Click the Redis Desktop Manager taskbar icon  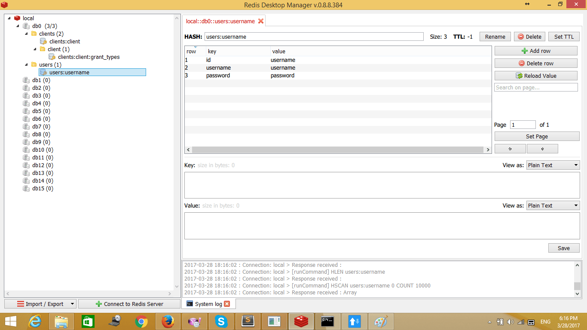click(x=301, y=321)
